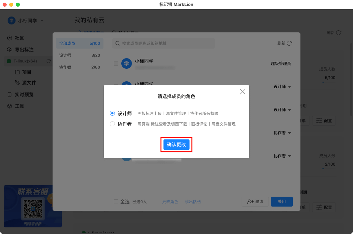Open the 社区 community icon
This screenshot has height=234, width=353.
(x=10, y=38)
